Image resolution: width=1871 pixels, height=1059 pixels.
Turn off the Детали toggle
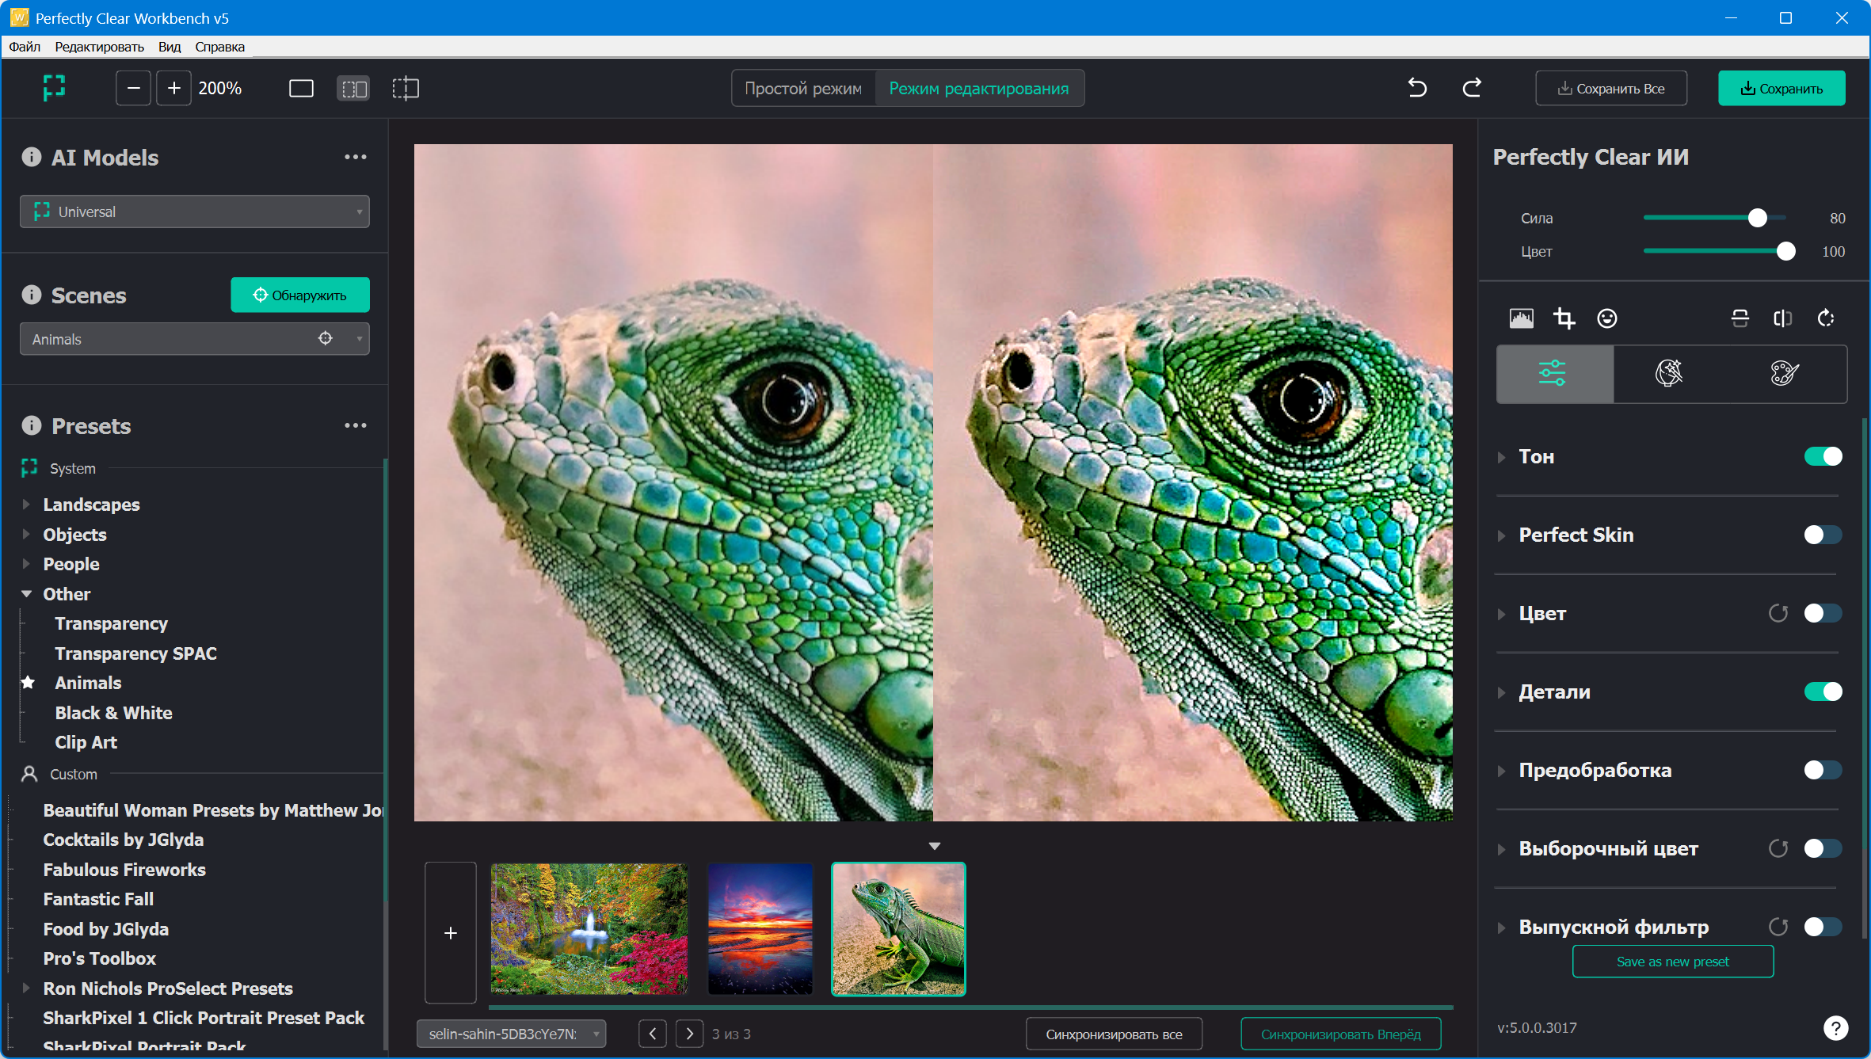coord(1823,691)
